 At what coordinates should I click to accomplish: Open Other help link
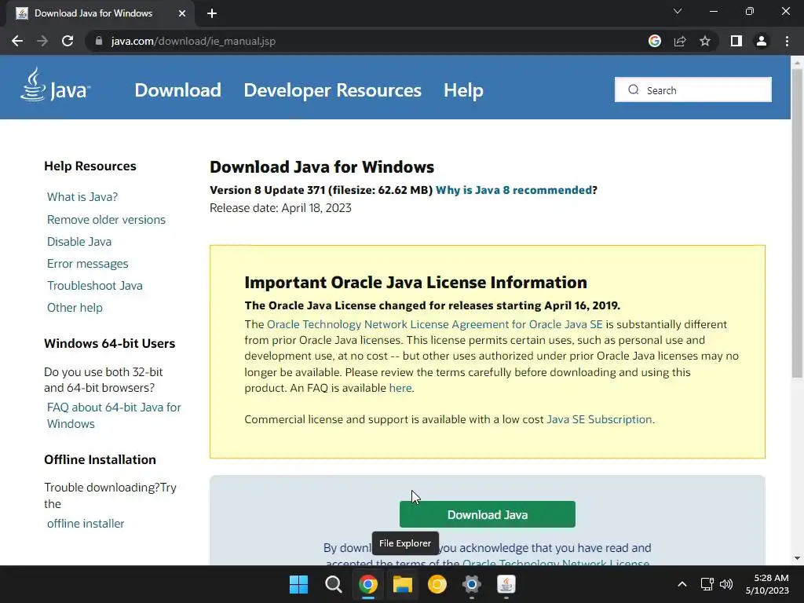click(x=75, y=308)
